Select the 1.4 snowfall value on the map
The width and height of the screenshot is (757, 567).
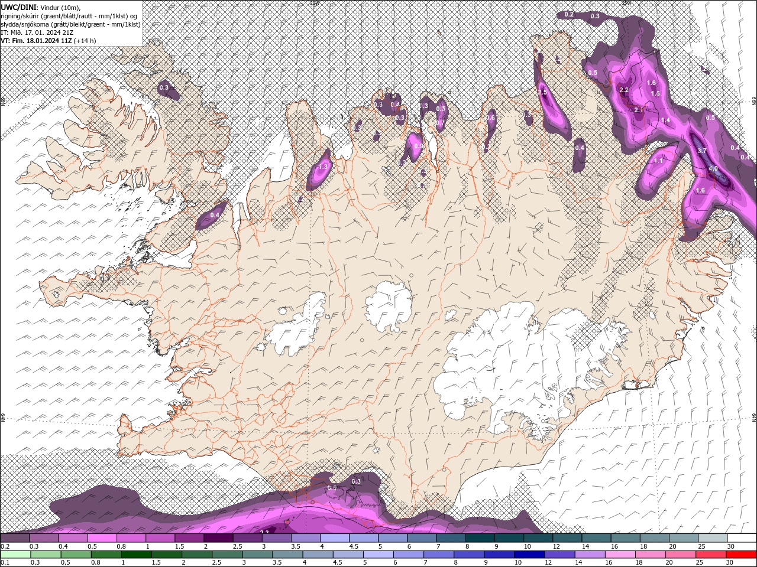click(665, 120)
